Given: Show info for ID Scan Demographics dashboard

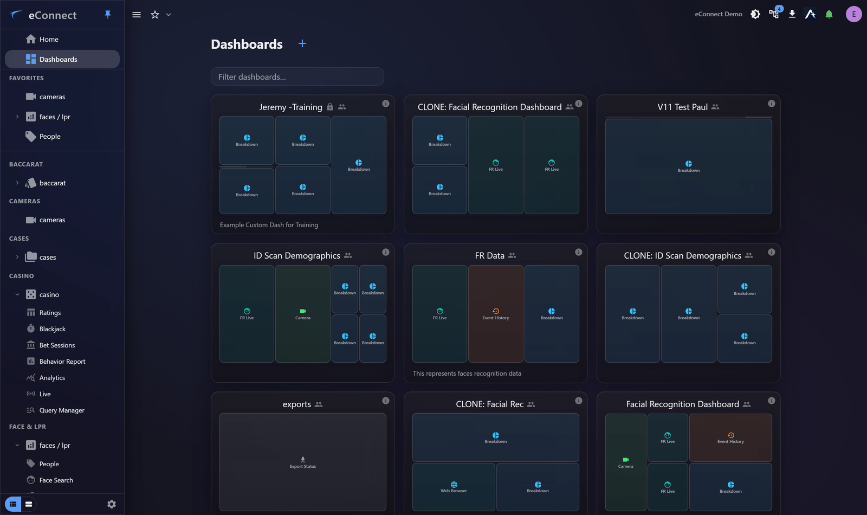Looking at the screenshot, I should tap(386, 252).
